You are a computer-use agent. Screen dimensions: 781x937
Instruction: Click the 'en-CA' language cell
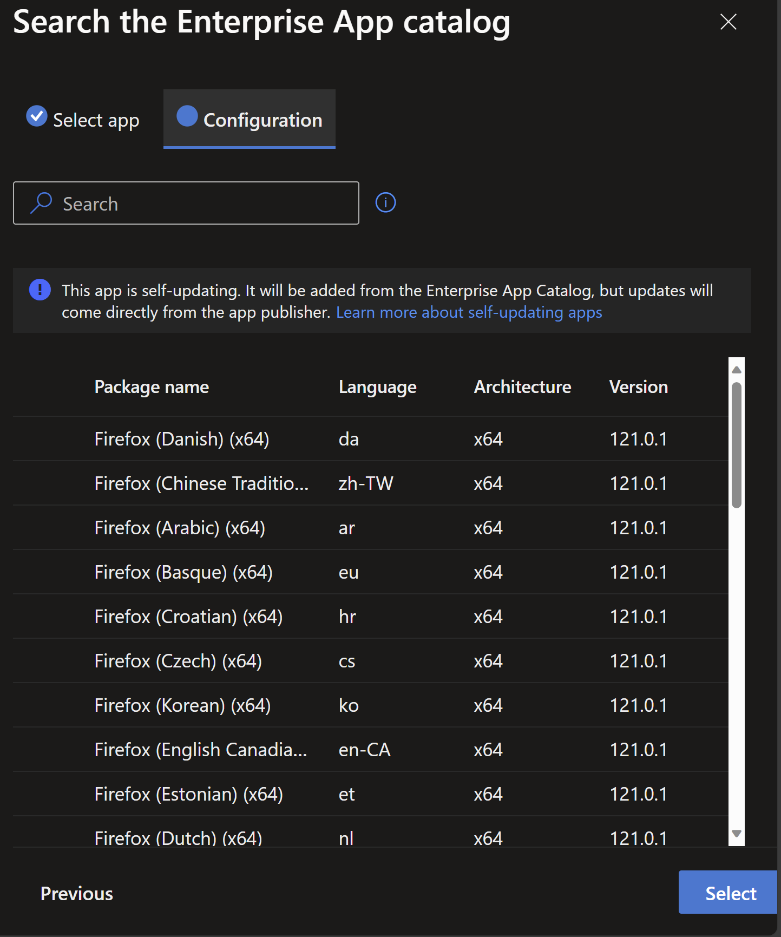pos(364,750)
